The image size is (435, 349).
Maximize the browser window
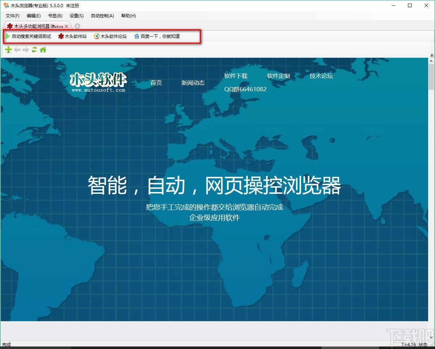pos(410,5)
